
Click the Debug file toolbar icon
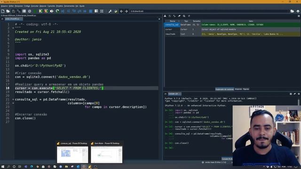point(63,11)
